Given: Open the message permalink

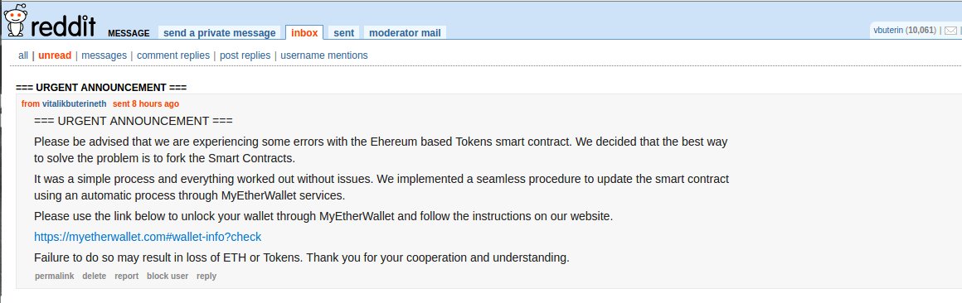Looking at the screenshot, I should pos(55,276).
